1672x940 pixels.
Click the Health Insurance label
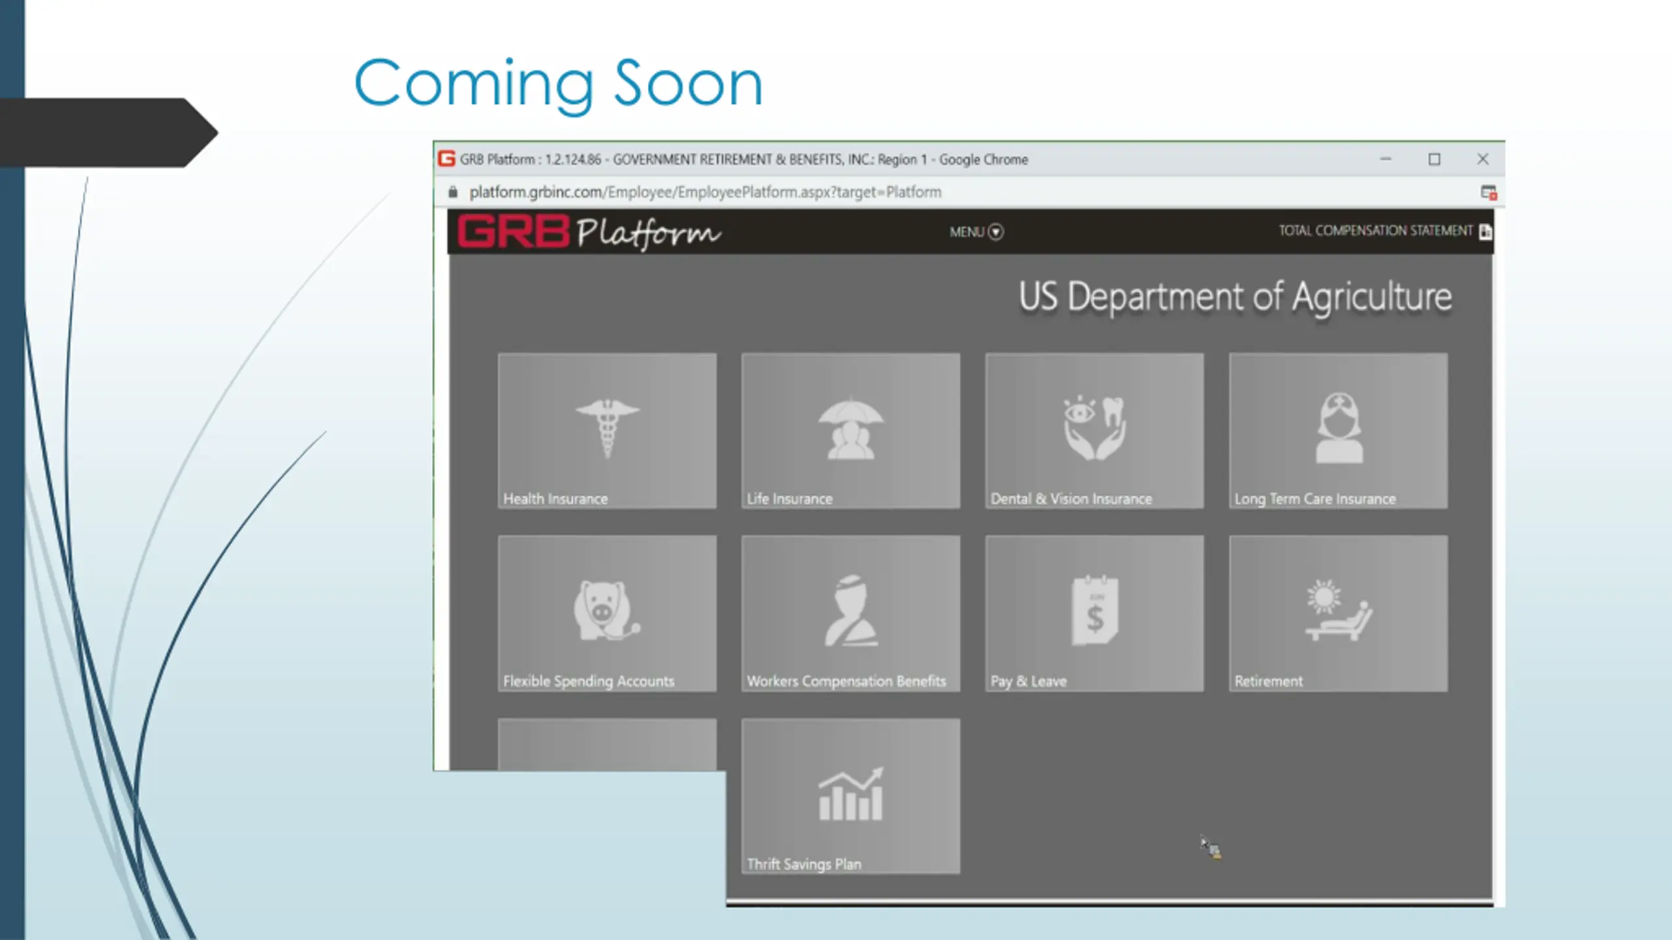click(x=556, y=499)
